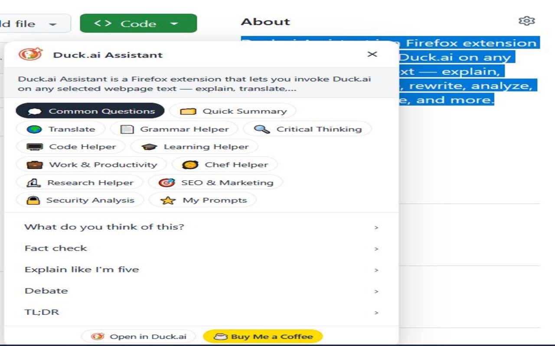Screen dimensions: 555x346
Task: Click the document icon on Grammar Helper
Action: 127,129
